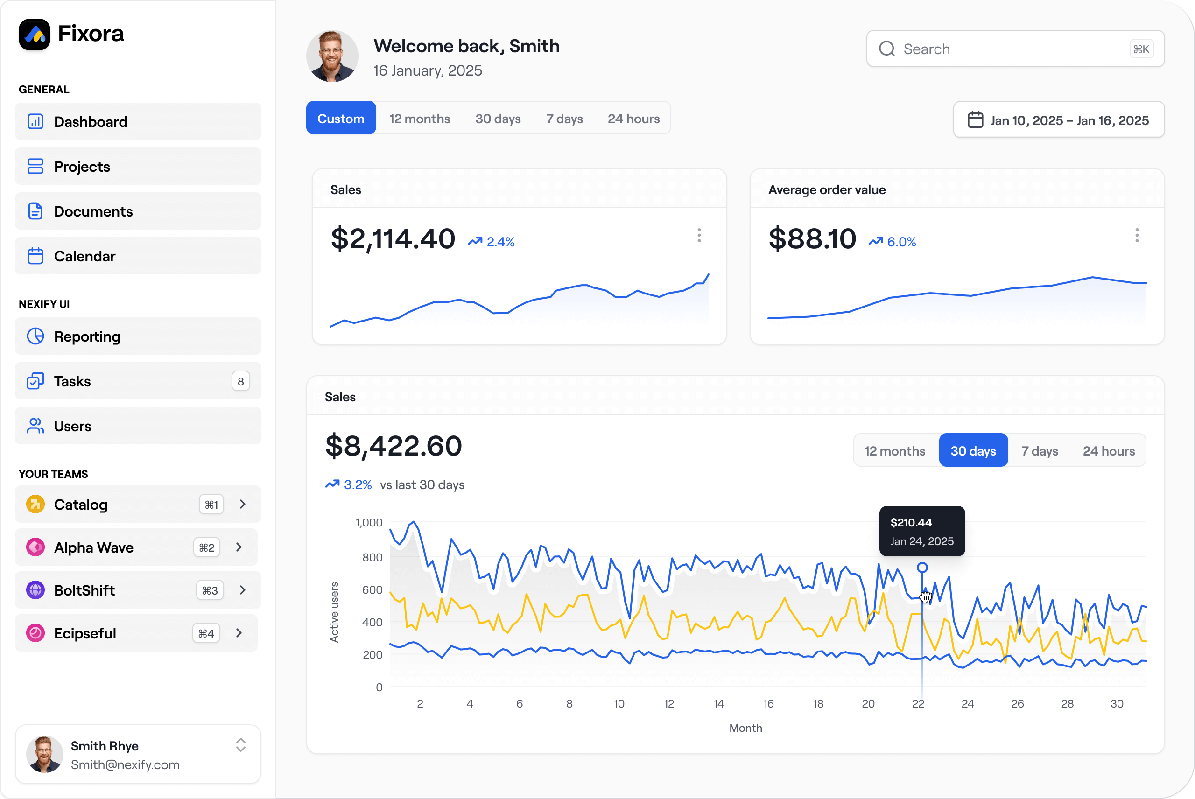
Task: Select the Users icon in the sidebar
Action: [x=35, y=426]
